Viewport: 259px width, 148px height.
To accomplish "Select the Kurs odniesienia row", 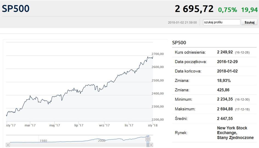I will (214, 52).
